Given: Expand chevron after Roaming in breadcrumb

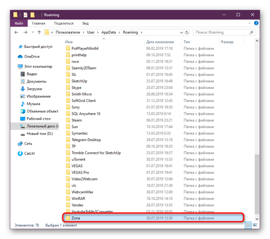Looking at the screenshot, I should coord(141,32).
